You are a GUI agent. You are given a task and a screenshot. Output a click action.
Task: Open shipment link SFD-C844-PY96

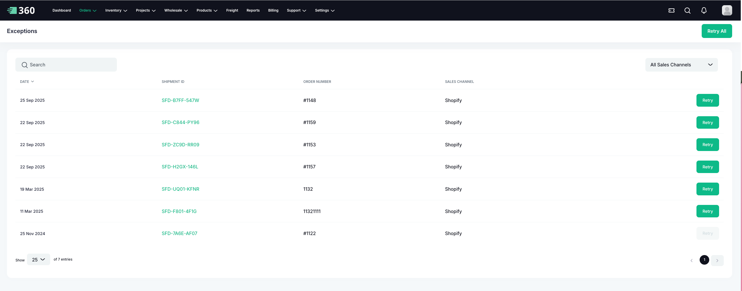[x=180, y=122]
